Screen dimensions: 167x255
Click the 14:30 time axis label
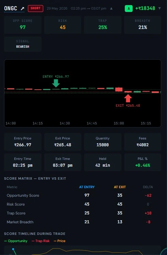point(65,123)
